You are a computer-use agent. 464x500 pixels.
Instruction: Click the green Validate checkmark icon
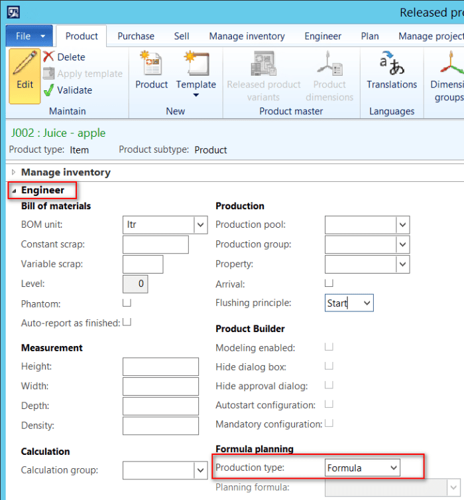[x=48, y=90]
